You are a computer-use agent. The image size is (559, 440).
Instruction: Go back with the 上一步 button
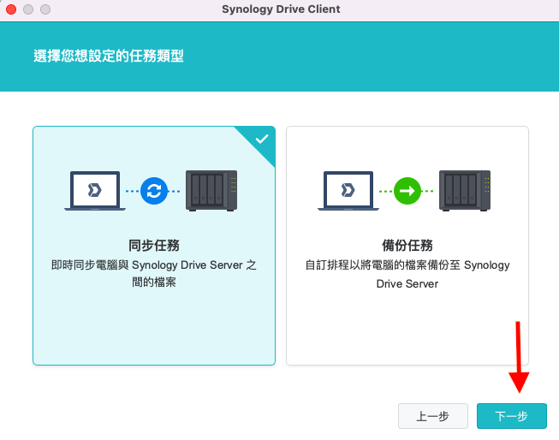(x=433, y=416)
